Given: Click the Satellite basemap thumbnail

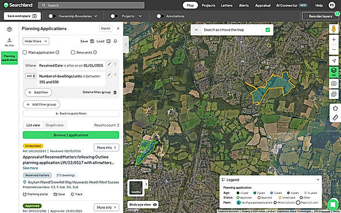Looking at the screenshot, I should tap(136, 188).
